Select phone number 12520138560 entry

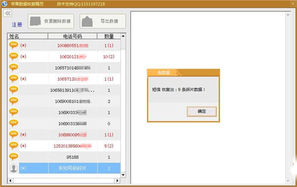[x=73, y=146]
